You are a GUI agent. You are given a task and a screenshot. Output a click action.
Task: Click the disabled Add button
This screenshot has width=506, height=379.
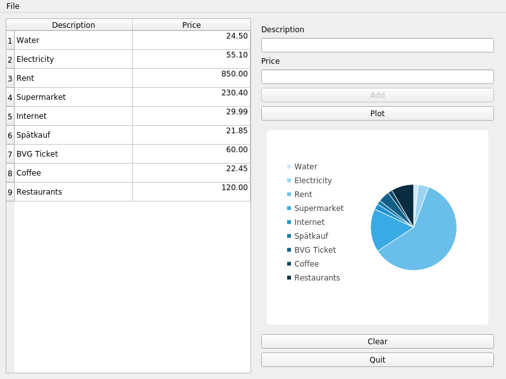377,95
